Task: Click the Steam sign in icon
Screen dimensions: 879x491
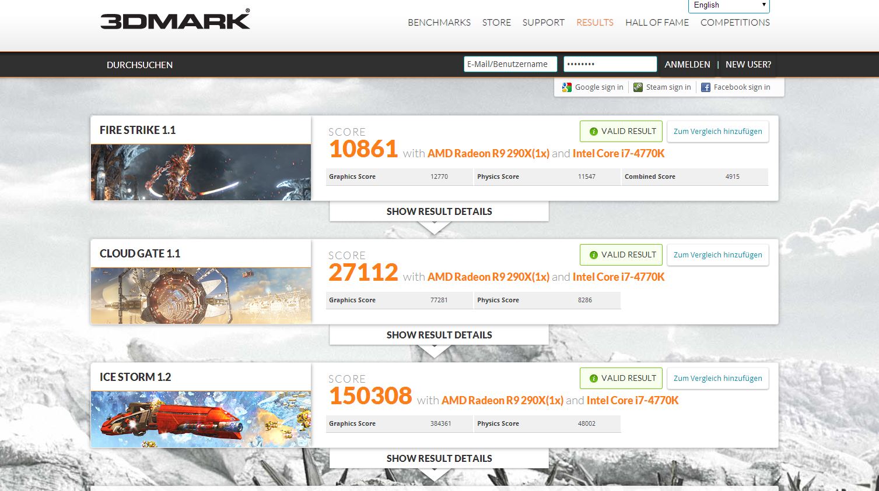Action: click(x=638, y=87)
